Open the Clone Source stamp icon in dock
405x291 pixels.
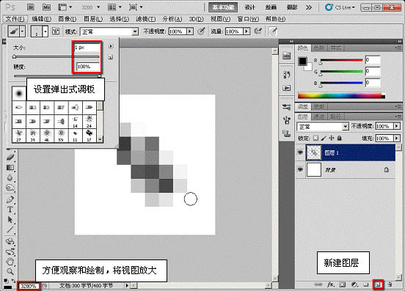coord(286,133)
